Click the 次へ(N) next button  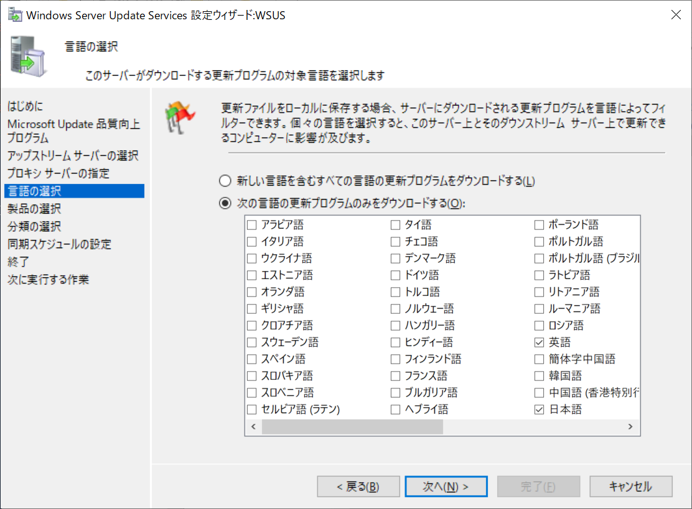[446, 487]
